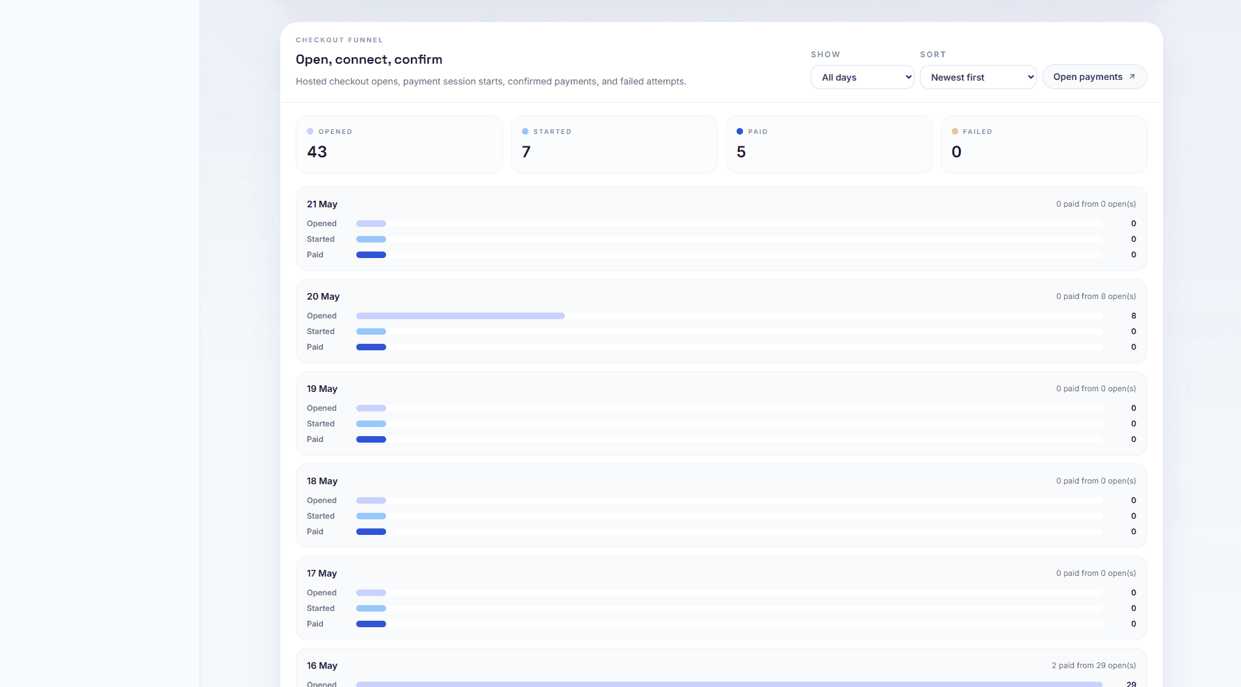Click the 19 May Started progress bar

tap(729, 424)
